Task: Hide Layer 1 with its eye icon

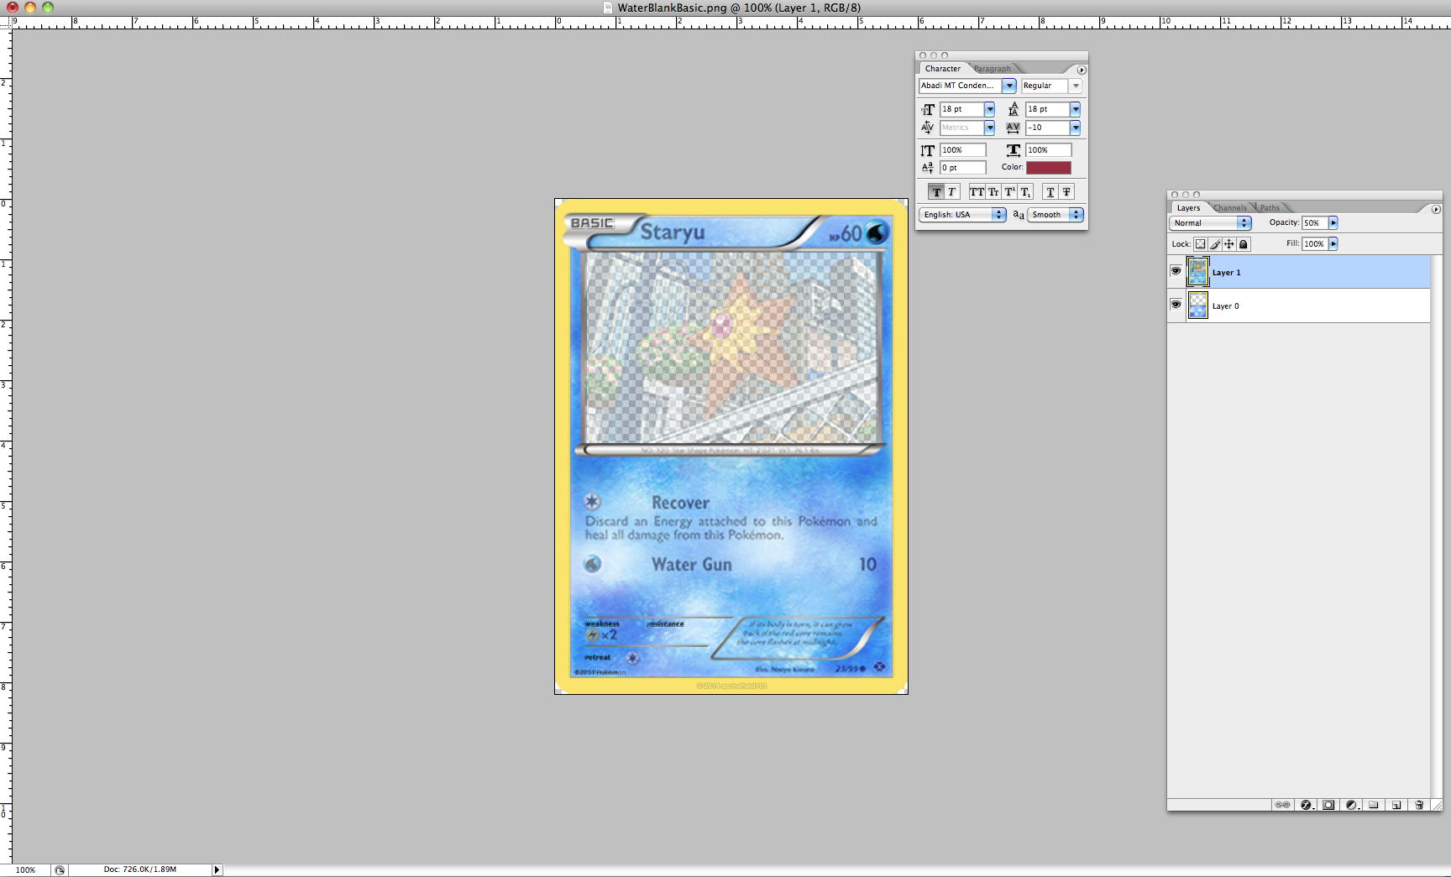Action: tap(1176, 271)
